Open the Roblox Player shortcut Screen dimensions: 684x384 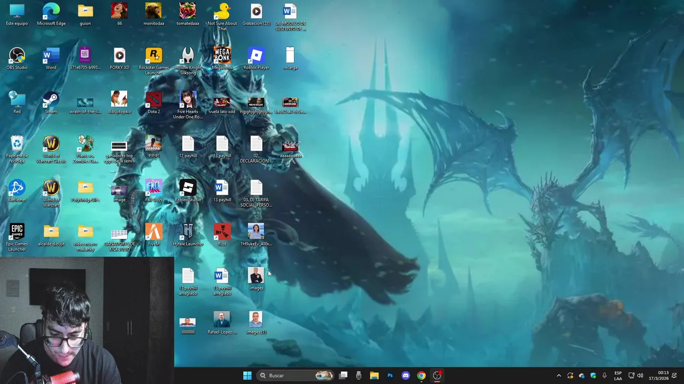click(x=256, y=59)
